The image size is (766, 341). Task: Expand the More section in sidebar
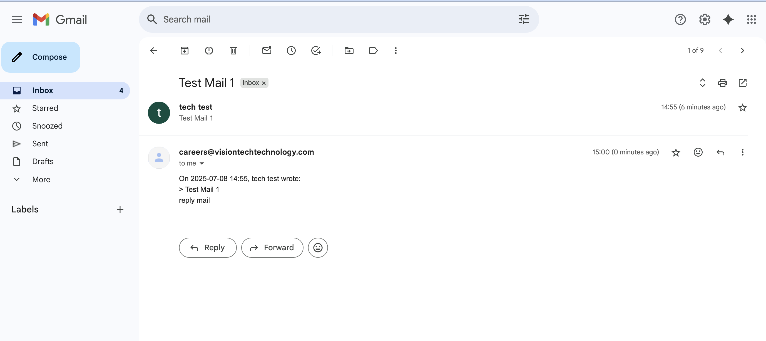click(x=41, y=179)
